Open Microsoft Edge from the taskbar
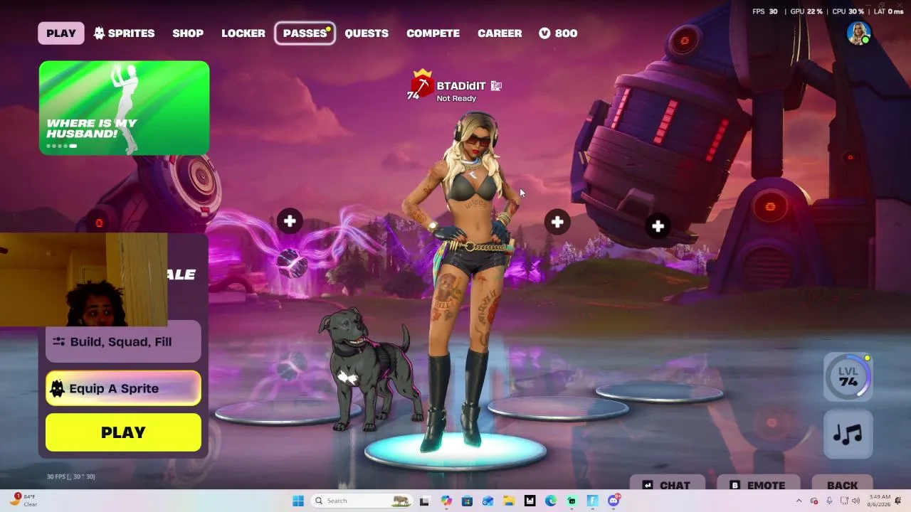The height and width of the screenshot is (512, 911). 551,501
